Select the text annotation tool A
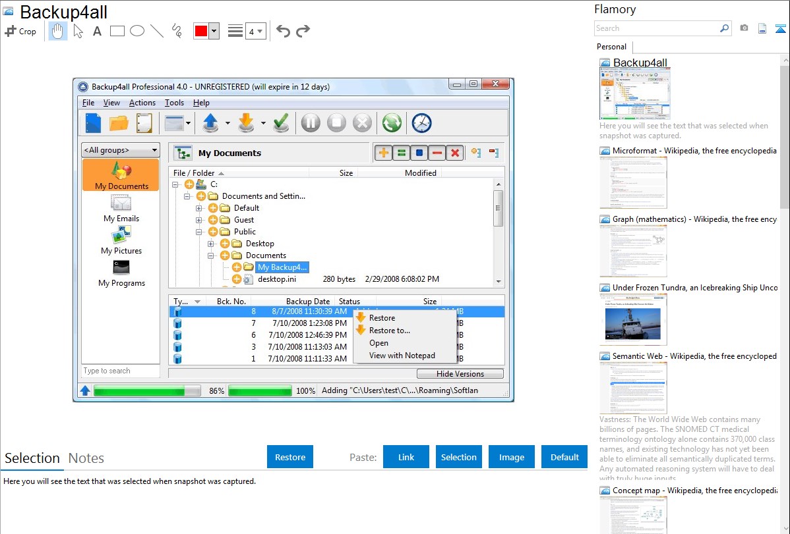This screenshot has width=790, height=534. coord(97,31)
